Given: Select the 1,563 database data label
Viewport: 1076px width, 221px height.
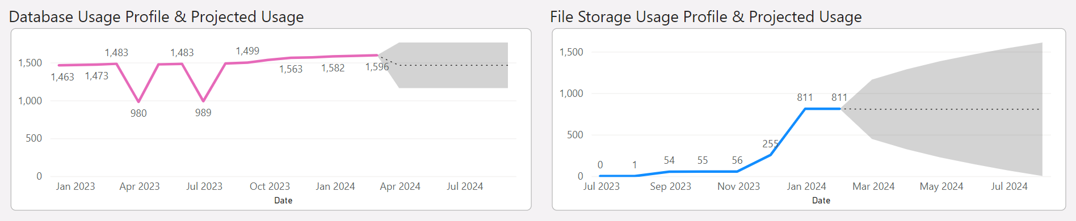Looking at the screenshot, I should pyautogui.click(x=291, y=69).
